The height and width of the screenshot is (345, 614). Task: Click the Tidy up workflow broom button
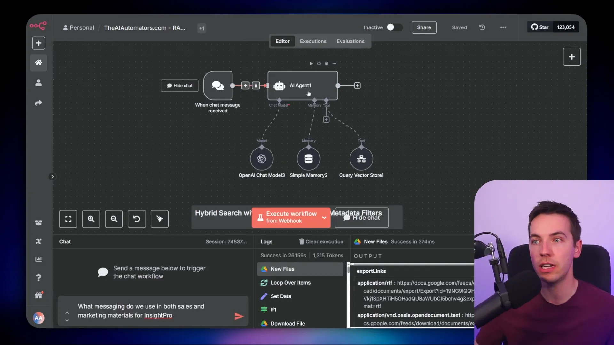160,219
